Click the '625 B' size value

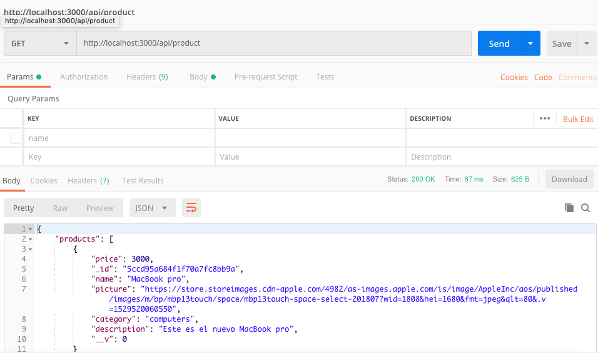pos(520,179)
